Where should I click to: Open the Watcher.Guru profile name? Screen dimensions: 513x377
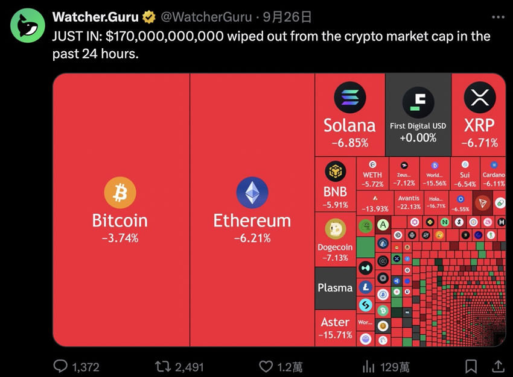coord(95,17)
